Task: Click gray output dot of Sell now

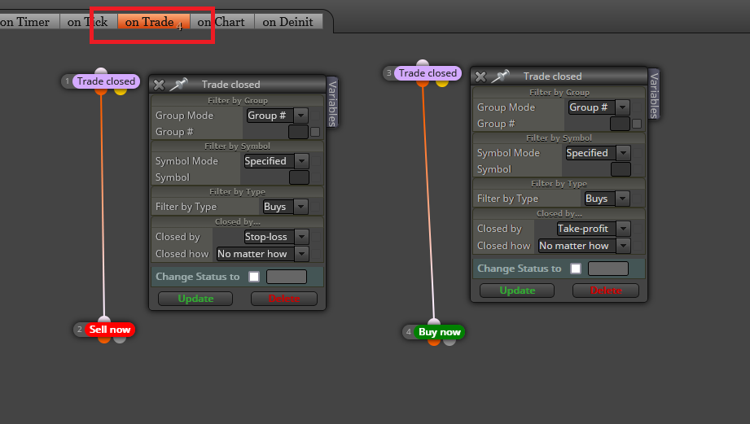Action: click(120, 339)
